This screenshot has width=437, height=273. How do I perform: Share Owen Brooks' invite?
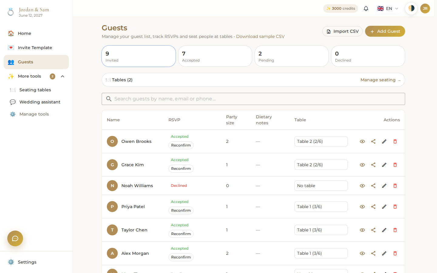(373, 141)
